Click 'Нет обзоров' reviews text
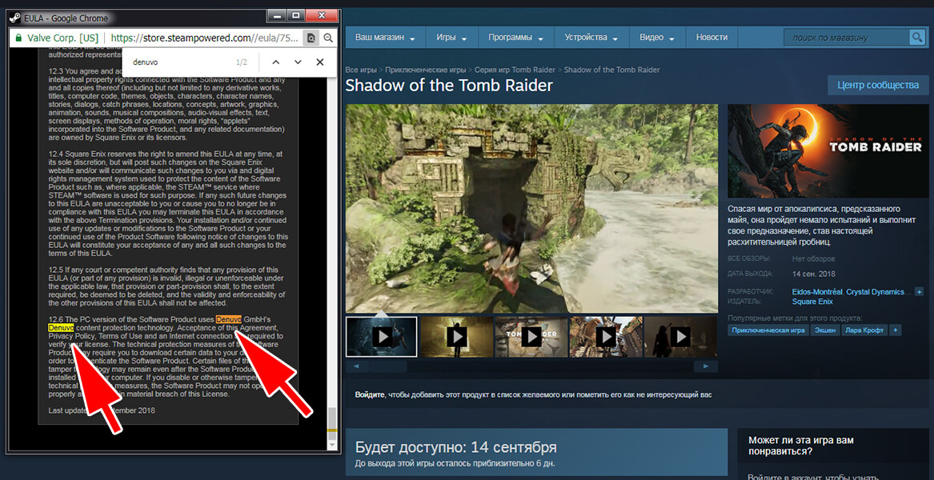Image resolution: width=934 pixels, height=480 pixels. (x=813, y=259)
